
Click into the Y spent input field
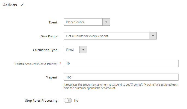click(121, 77)
